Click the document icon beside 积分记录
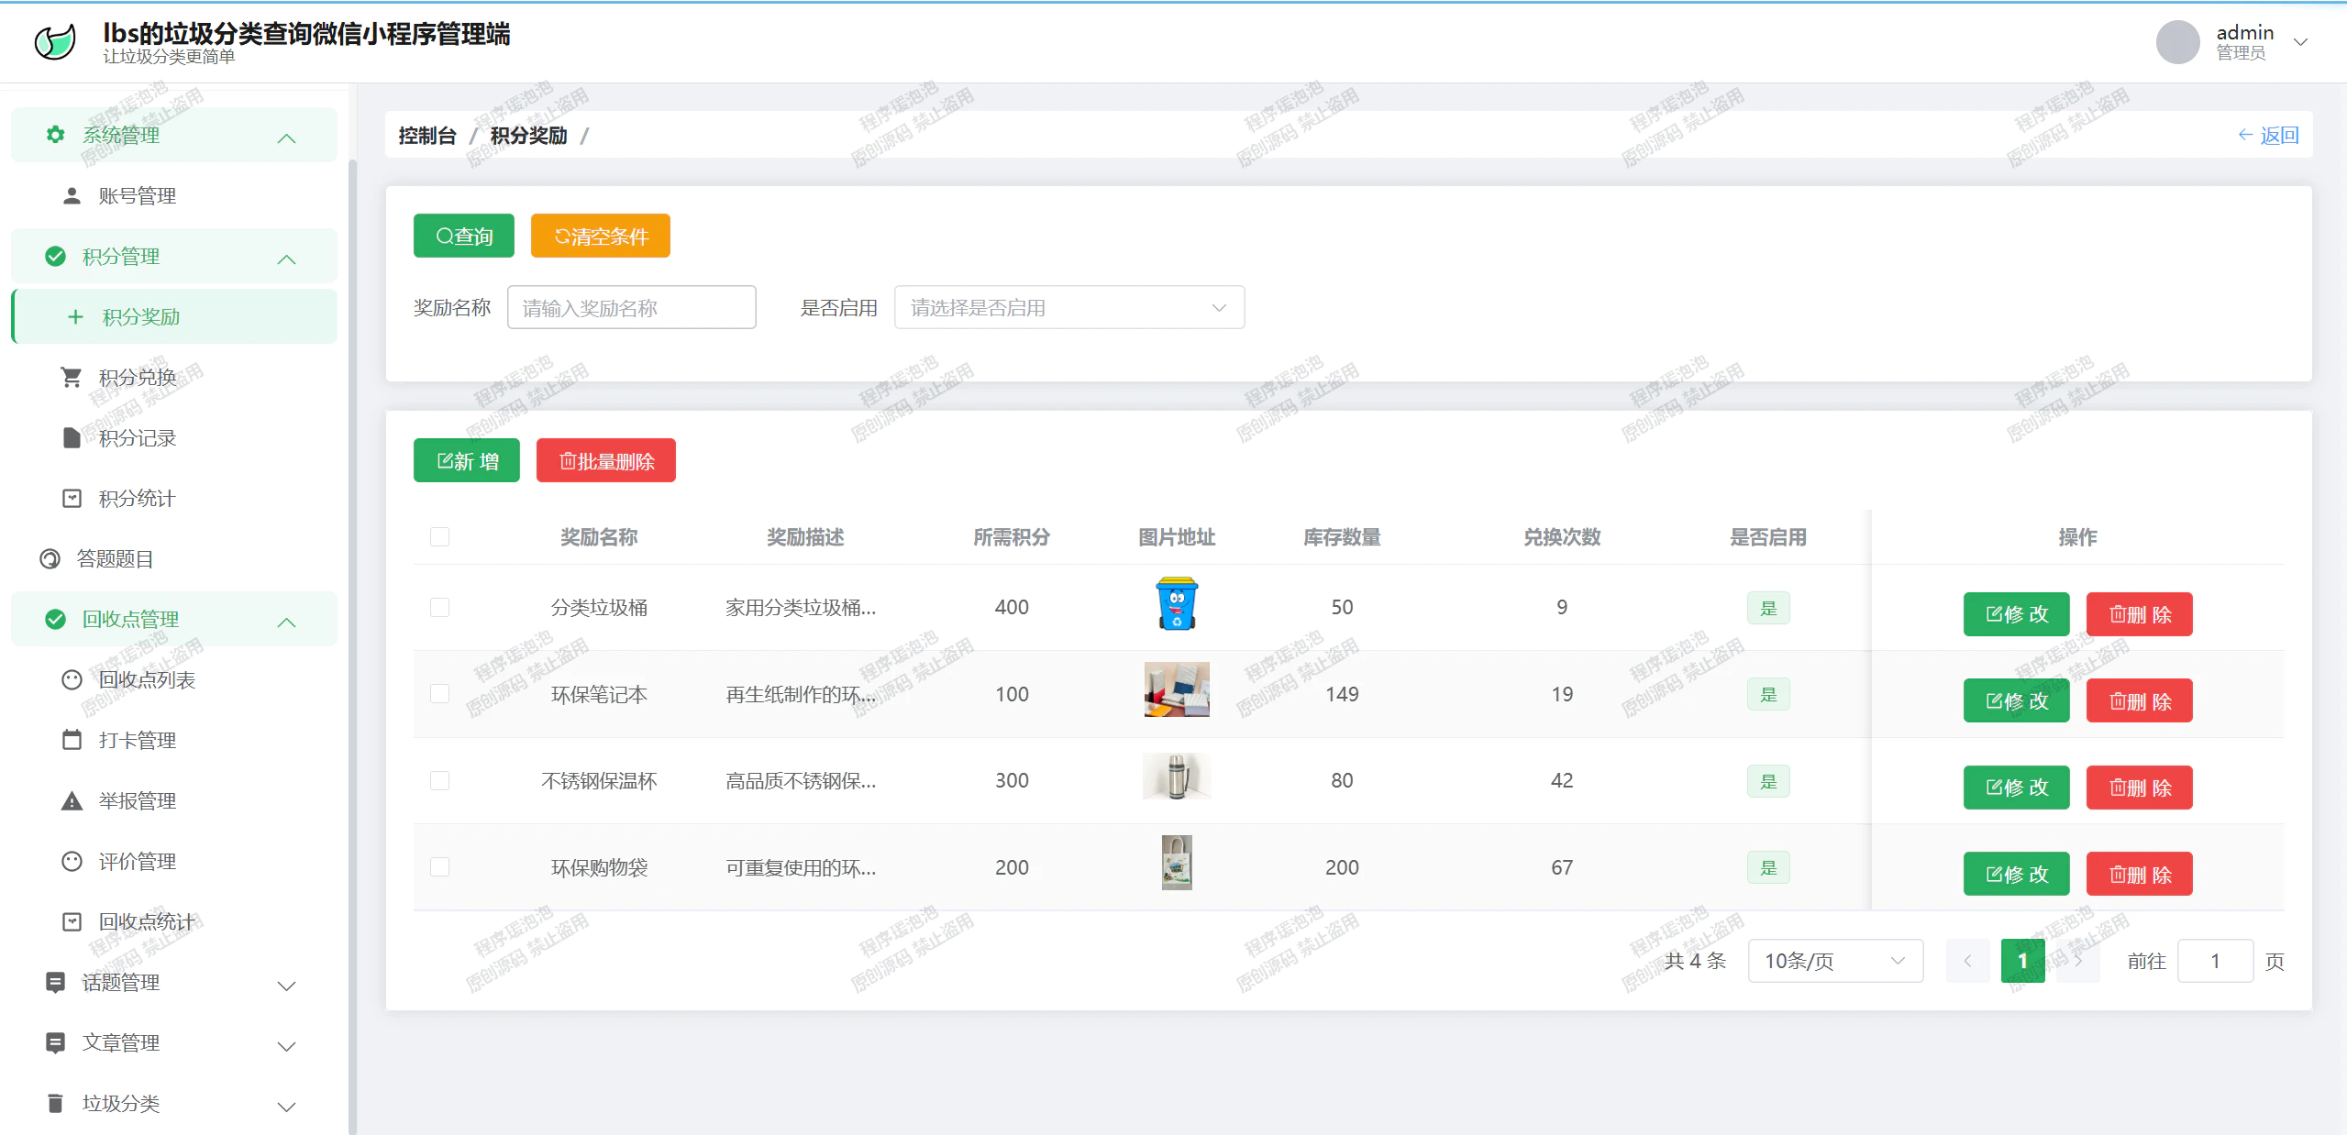 [72, 437]
